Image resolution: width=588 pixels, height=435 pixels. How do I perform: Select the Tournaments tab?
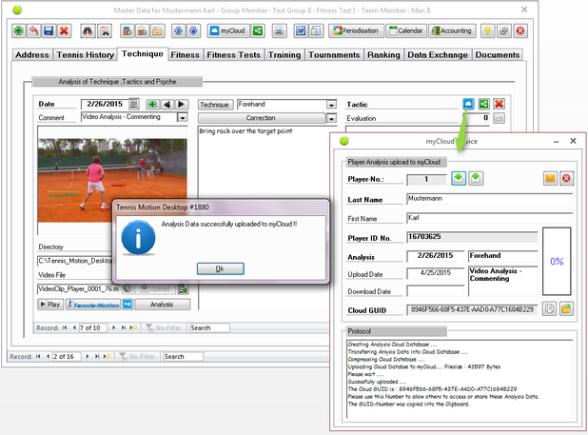point(333,55)
